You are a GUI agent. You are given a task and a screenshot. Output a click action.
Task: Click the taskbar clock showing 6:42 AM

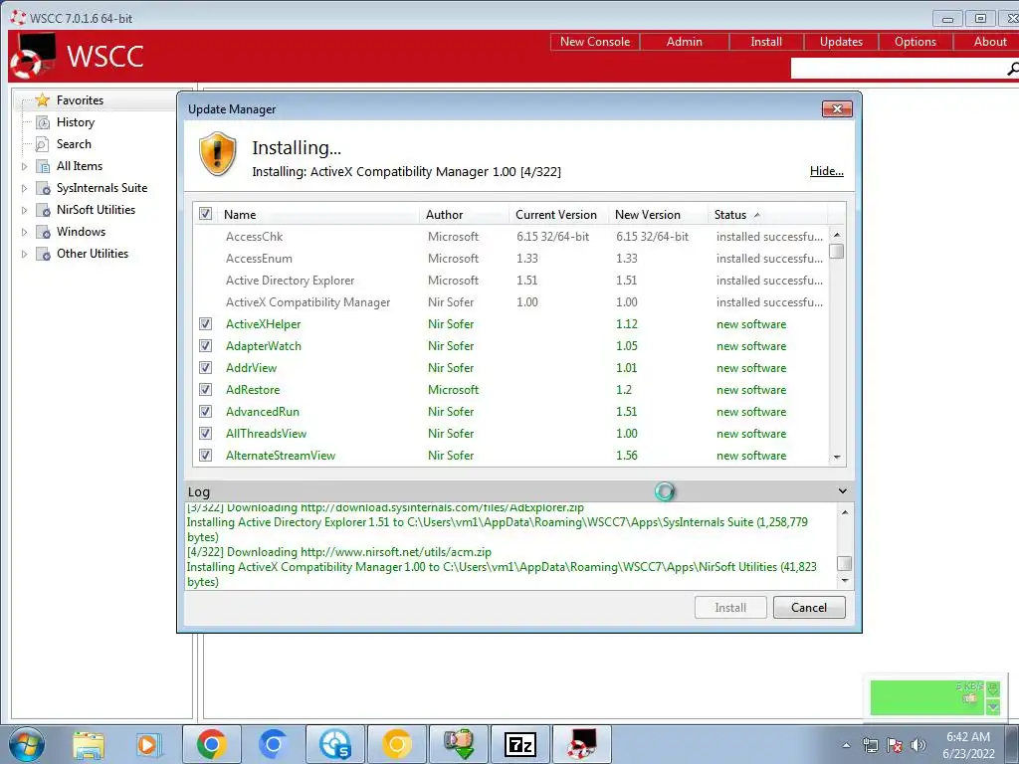[x=968, y=745]
